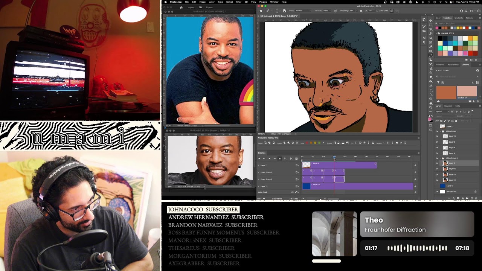Expand the Layer 13 track in the timeline
This screenshot has width=482, height=271.
click(x=258, y=186)
